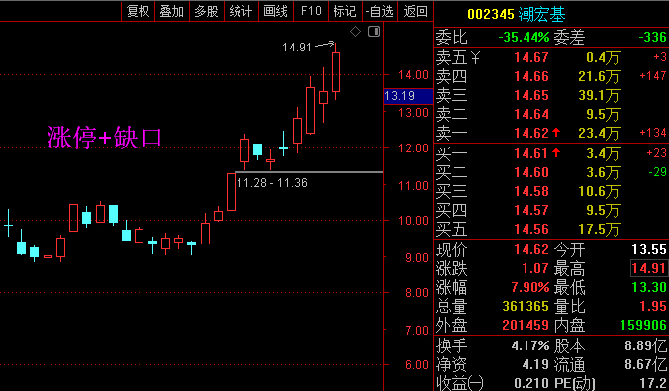Toggle the panel layout icon near the chart top
Viewport: 669px width, 391px height.
coord(374,31)
